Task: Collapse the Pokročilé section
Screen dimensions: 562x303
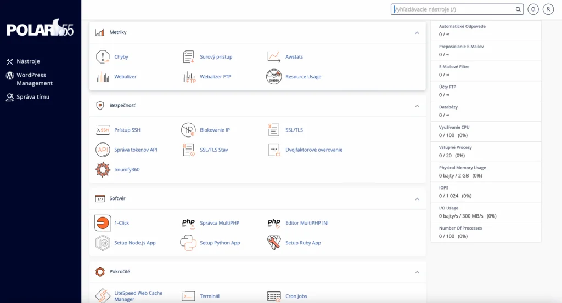Action: 417,272
